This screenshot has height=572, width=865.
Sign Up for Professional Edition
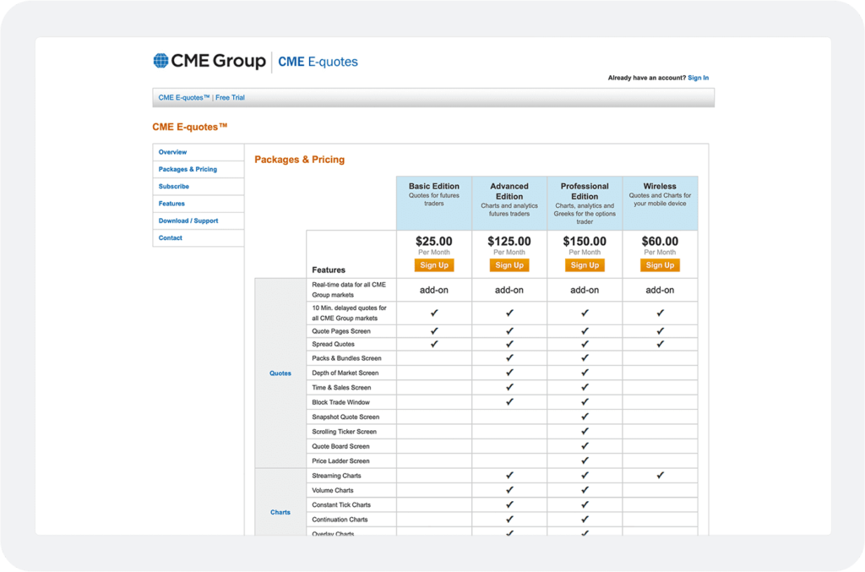pos(585,264)
